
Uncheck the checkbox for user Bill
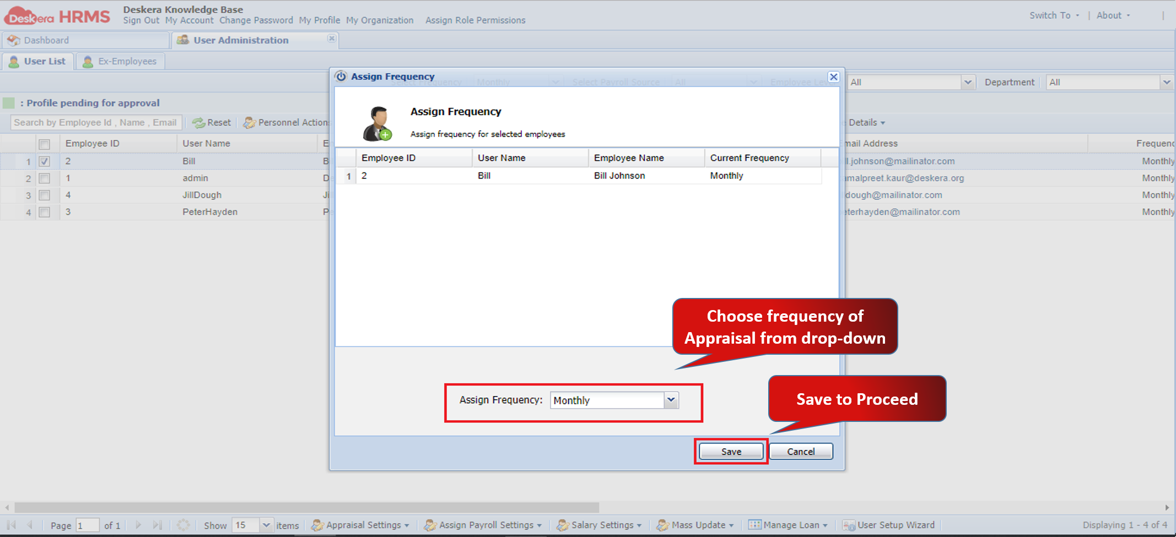tap(45, 161)
